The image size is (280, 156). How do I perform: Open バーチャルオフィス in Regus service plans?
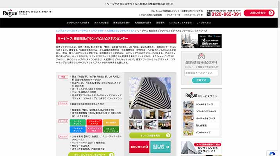tap(201, 119)
